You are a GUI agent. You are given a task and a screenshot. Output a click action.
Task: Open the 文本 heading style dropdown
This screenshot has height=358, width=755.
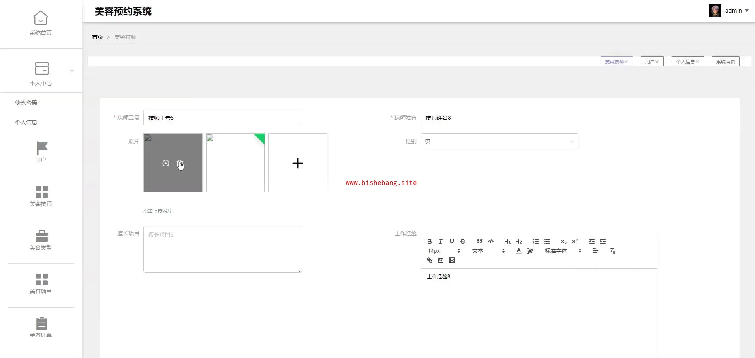click(488, 251)
